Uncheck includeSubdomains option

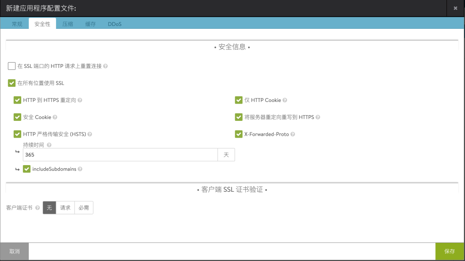(27, 169)
